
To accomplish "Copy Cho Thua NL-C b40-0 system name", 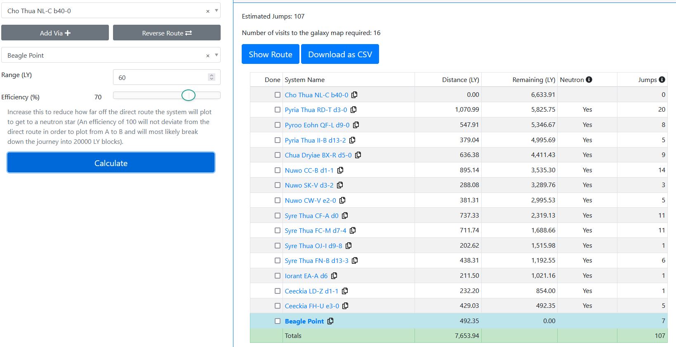I will (x=354, y=95).
